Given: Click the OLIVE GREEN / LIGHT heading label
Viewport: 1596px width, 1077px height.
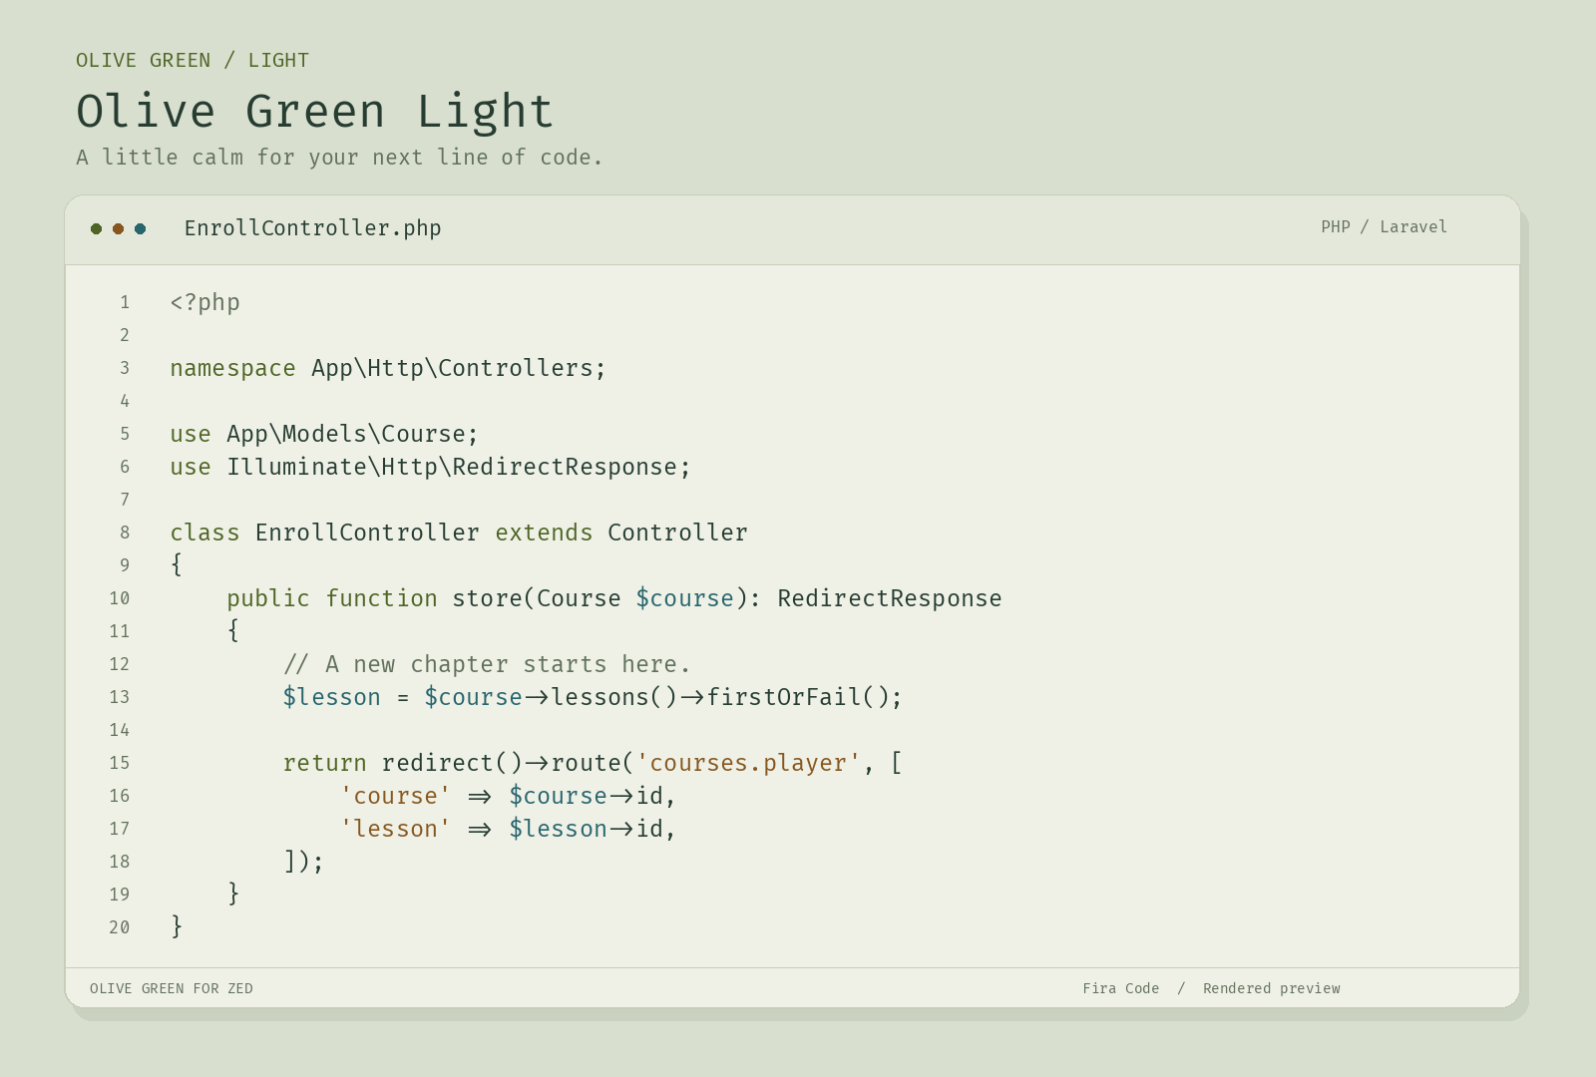Looking at the screenshot, I should (x=193, y=60).
